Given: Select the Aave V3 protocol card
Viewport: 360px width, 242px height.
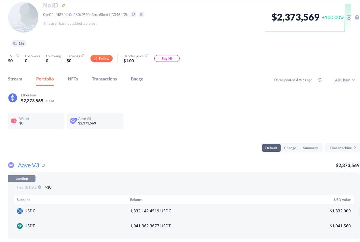Looking at the screenshot, I should pos(95,121).
